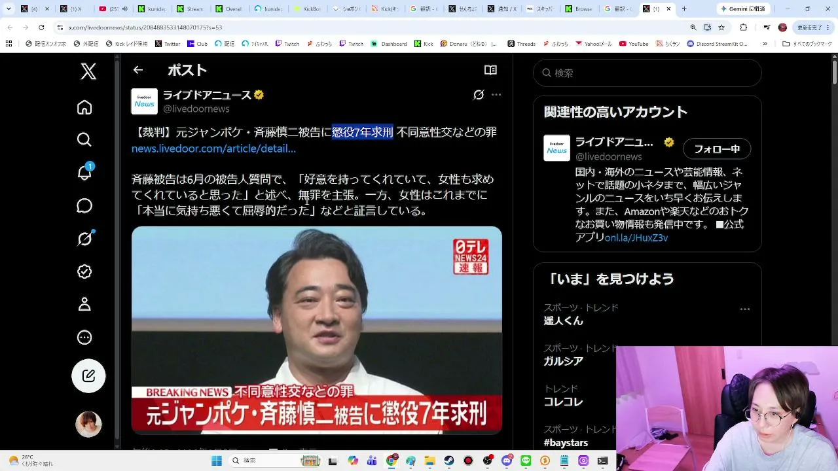Open Profile icon in the sidebar
This screenshot has height=471, width=838.
coord(84,304)
